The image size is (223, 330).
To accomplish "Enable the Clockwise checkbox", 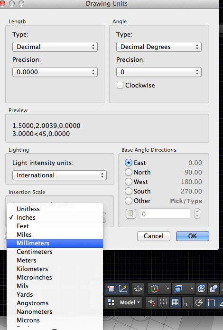I will [x=120, y=85].
